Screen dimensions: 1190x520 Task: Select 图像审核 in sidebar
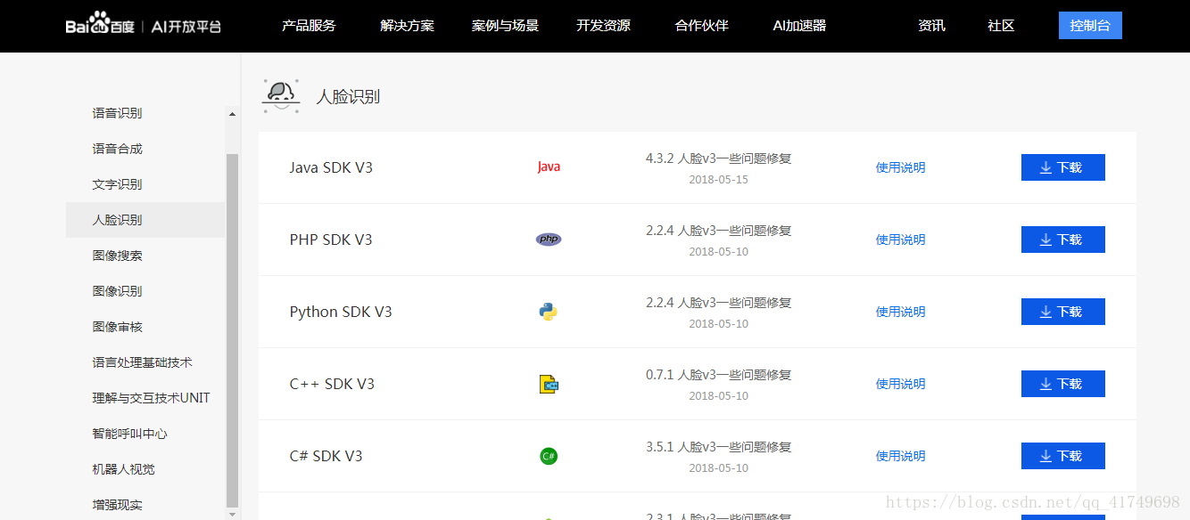(117, 327)
